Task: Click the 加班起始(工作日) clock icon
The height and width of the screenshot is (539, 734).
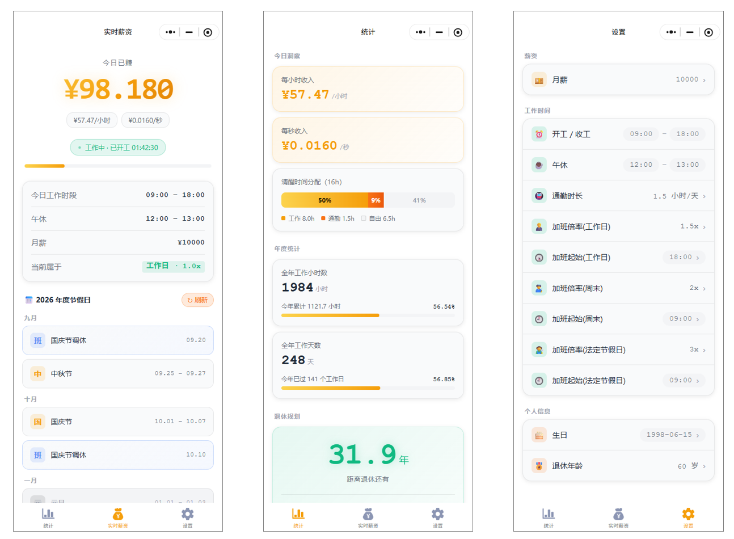Action: click(x=539, y=258)
